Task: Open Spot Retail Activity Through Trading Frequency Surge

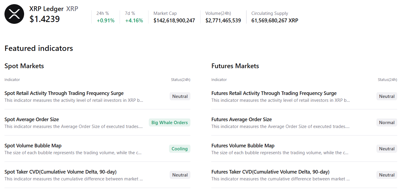Action: pos(64,93)
